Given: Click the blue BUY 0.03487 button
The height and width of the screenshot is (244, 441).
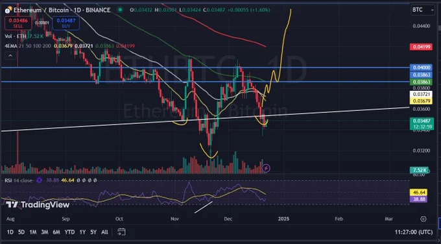Looking at the screenshot, I should [66, 23].
